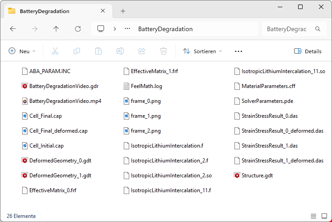The height and width of the screenshot is (222, 332).
Task: Show hidden breadcrumb path with the ellipsis
Action: 127,28
